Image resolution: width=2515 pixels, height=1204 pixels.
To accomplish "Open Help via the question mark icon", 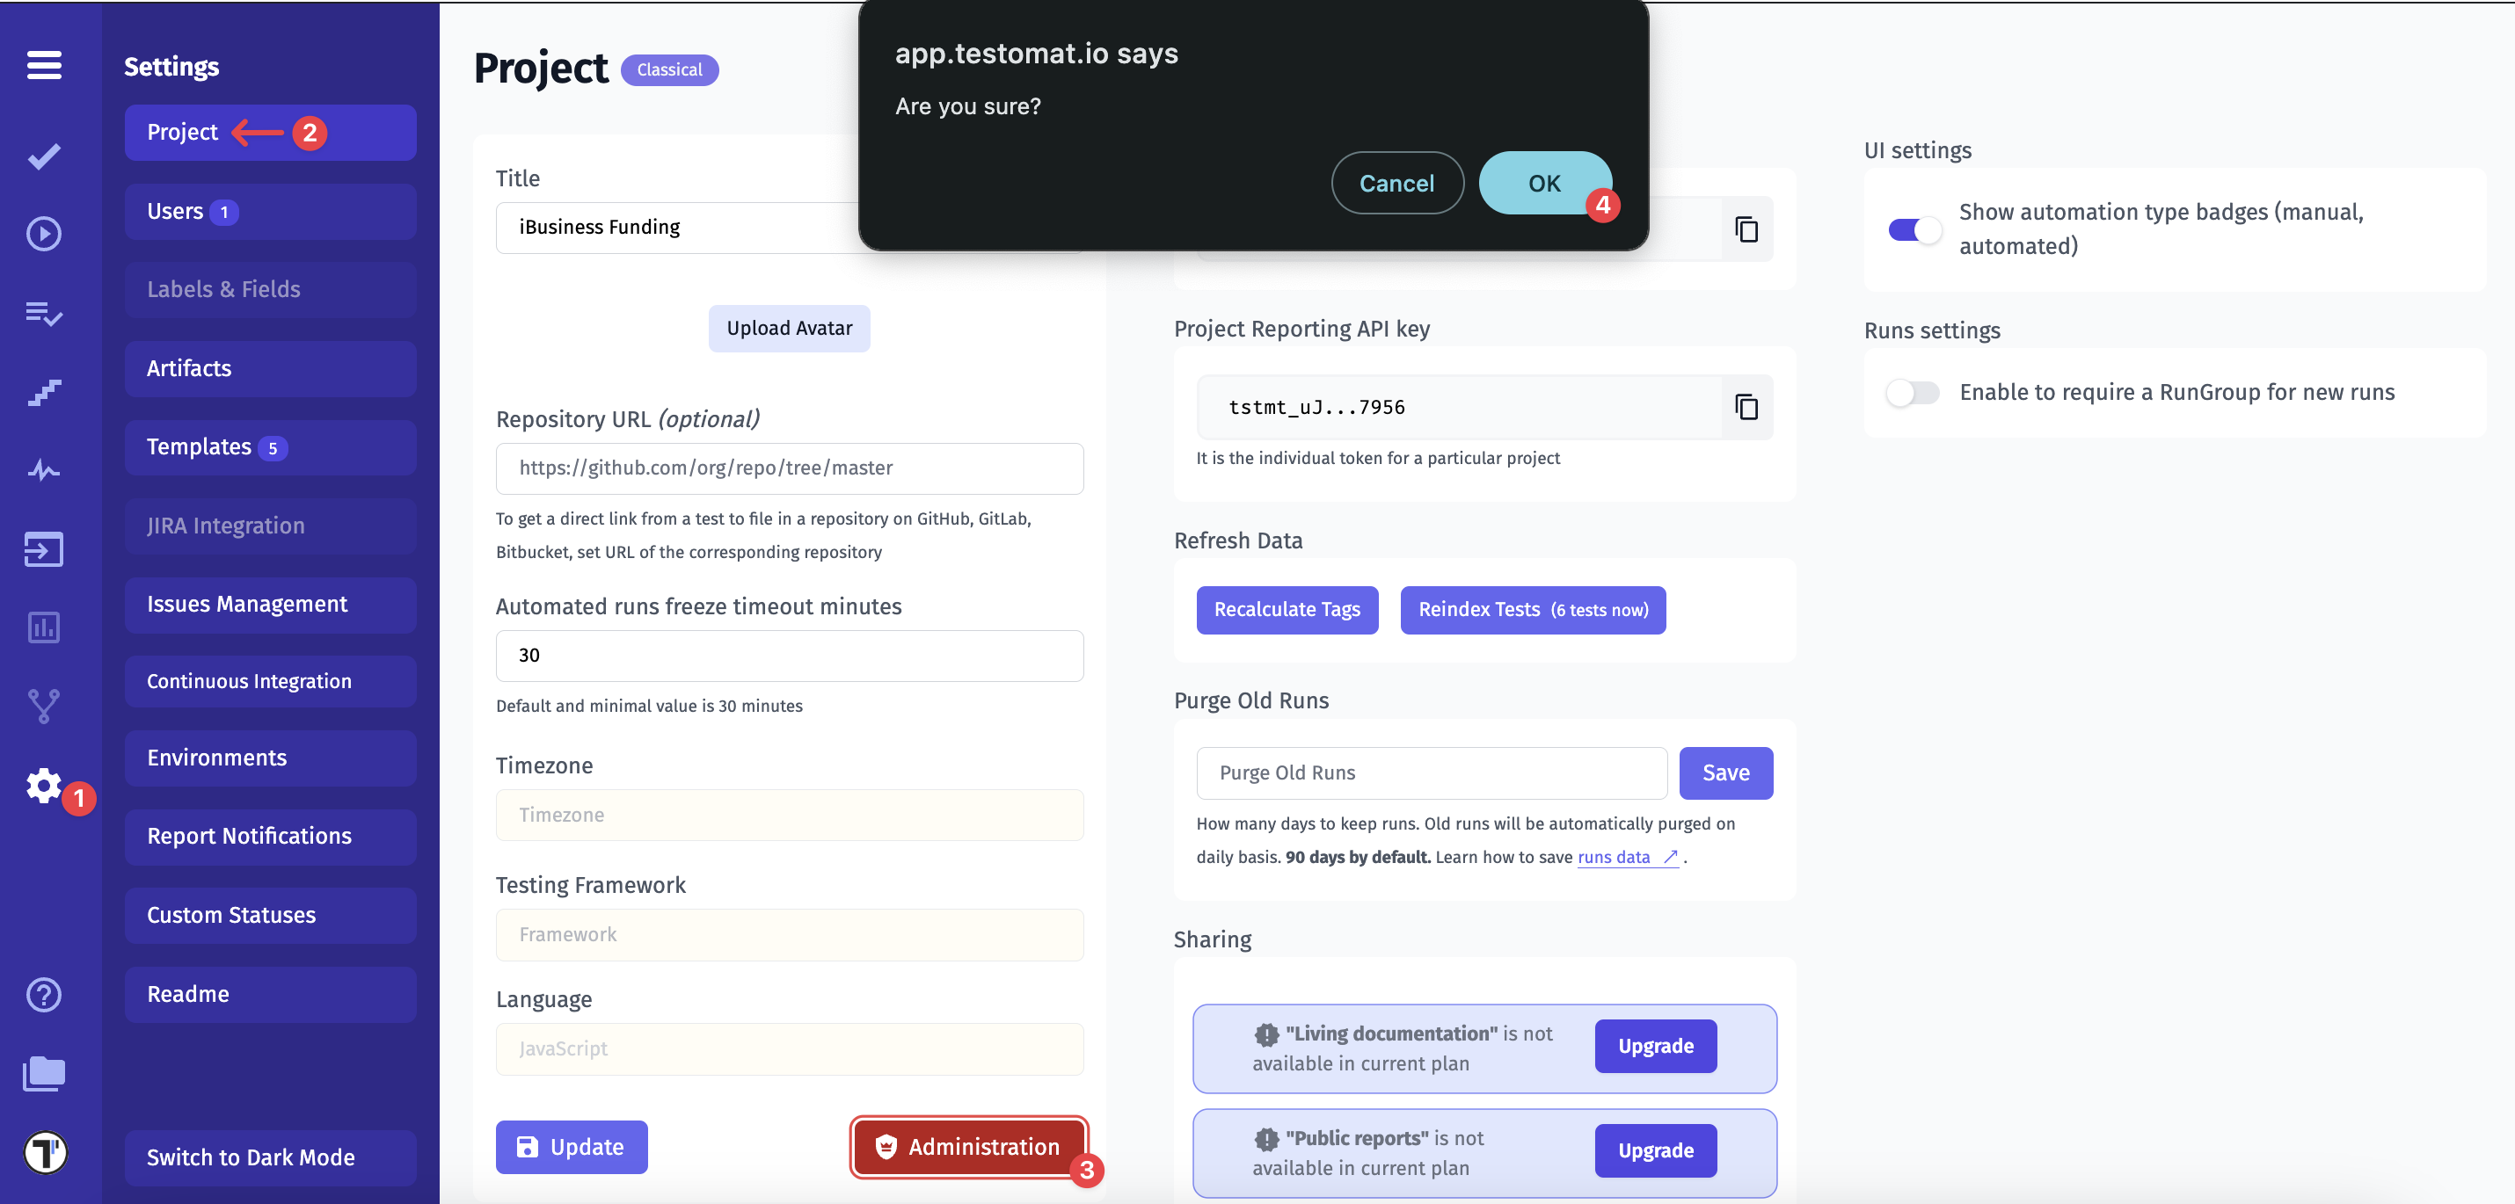I will (x=43, y=994).
